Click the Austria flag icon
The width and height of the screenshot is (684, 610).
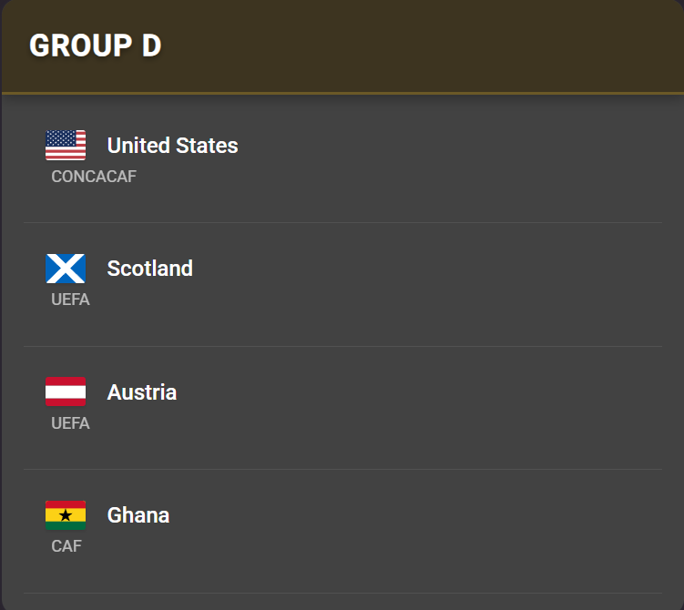[x=66, y=391]
